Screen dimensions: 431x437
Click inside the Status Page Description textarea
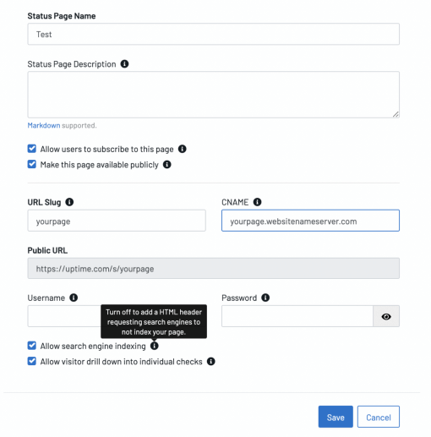pos(214,95)
